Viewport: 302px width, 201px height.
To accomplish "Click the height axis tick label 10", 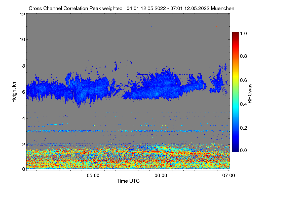I will coord(22,39).
